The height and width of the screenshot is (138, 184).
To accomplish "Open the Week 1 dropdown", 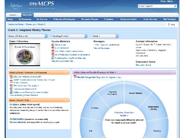I will point(105,36).
